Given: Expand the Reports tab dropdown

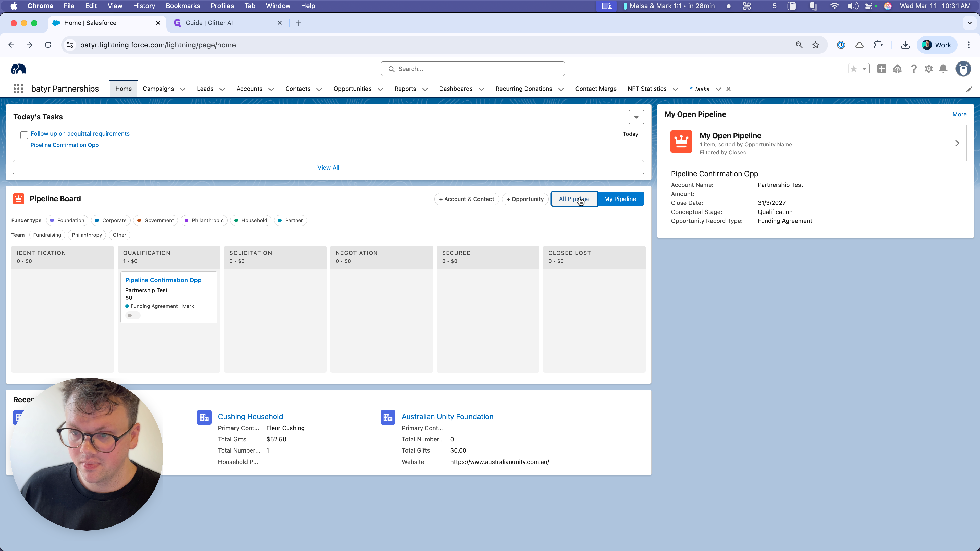Looking at the screenshot, I should tap(425, 89).
